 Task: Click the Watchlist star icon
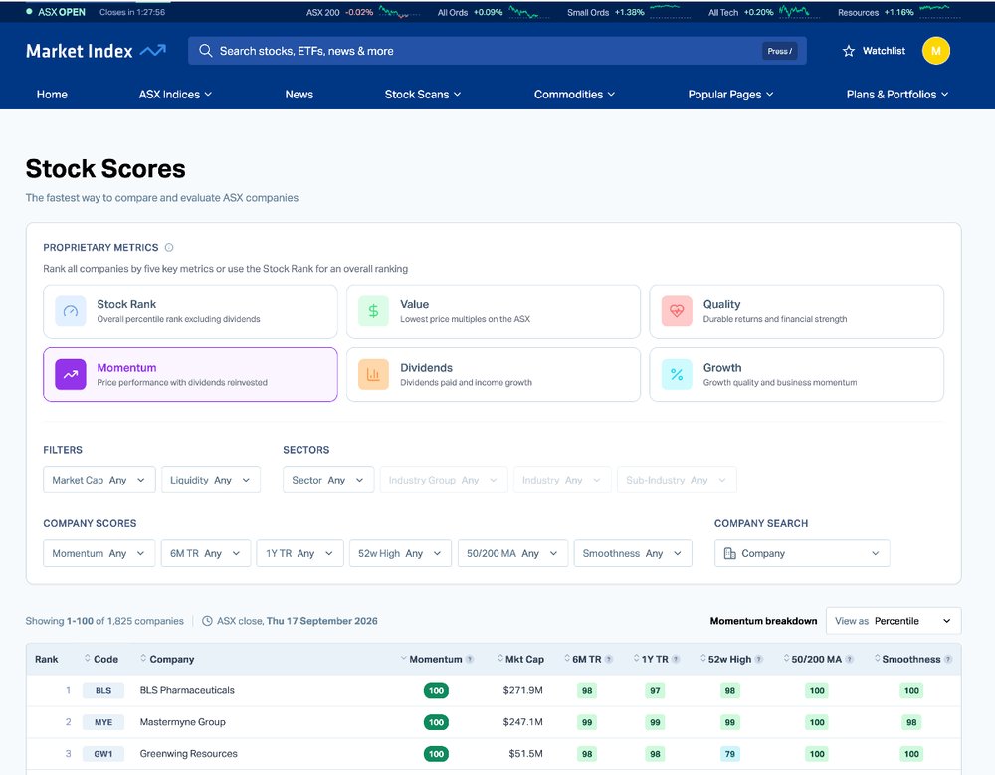(x=849, y=51)
